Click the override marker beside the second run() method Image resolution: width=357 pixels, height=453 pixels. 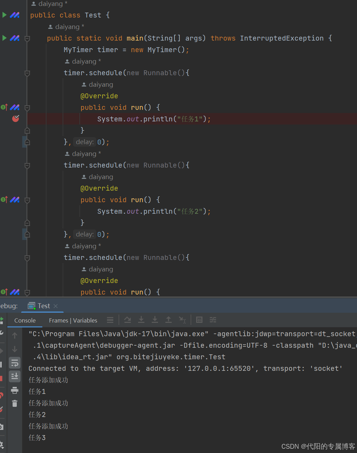(x=4, y=199)
